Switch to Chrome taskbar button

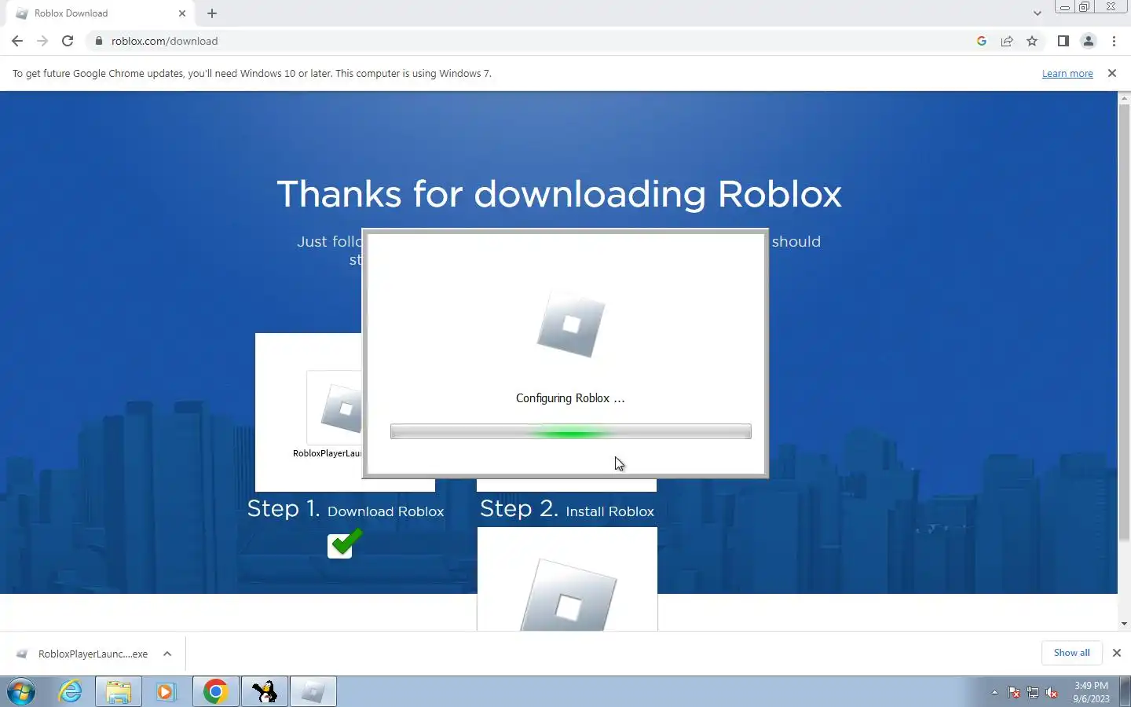click(x=215, y=692)
